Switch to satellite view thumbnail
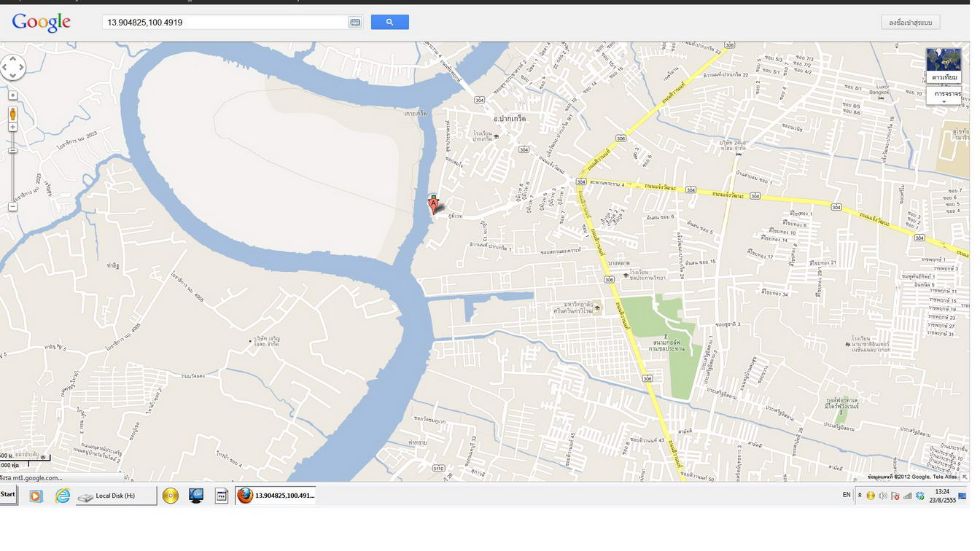980x551 pixels. coord(944,65)
